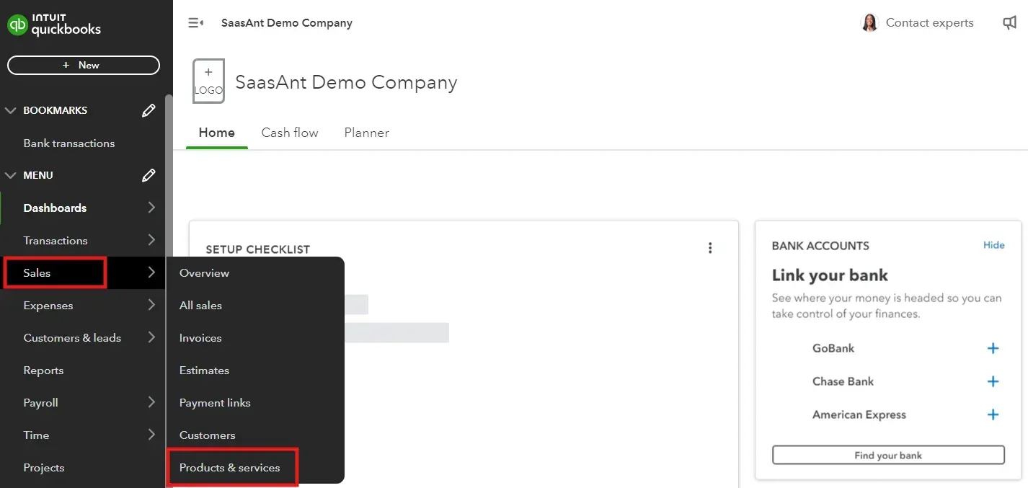Expand the Payroll submenu
Image resolution: width=1028 pixels, height=488 pixels.
click(x=151, y=402)
